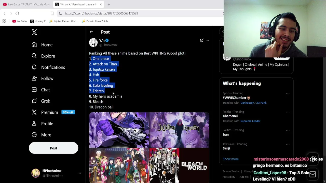Image resolution: width=326 pixels, height=183 pixels.
Task: Click the site settings icon in address bar
Action: [x=60, y=13]
